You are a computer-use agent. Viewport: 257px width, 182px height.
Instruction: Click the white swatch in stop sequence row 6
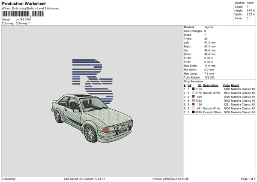click(x=194, y=108)
